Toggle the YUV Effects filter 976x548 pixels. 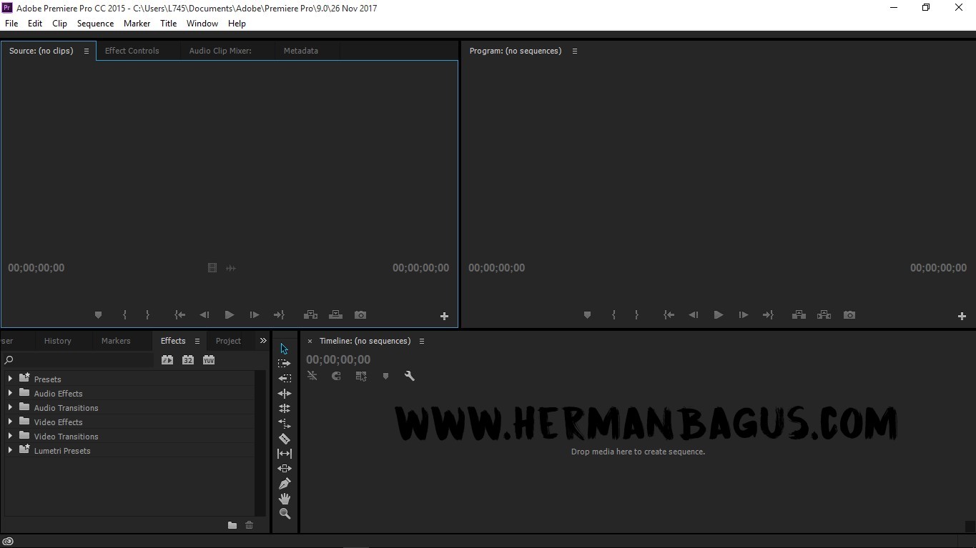[x=209, y=360]
